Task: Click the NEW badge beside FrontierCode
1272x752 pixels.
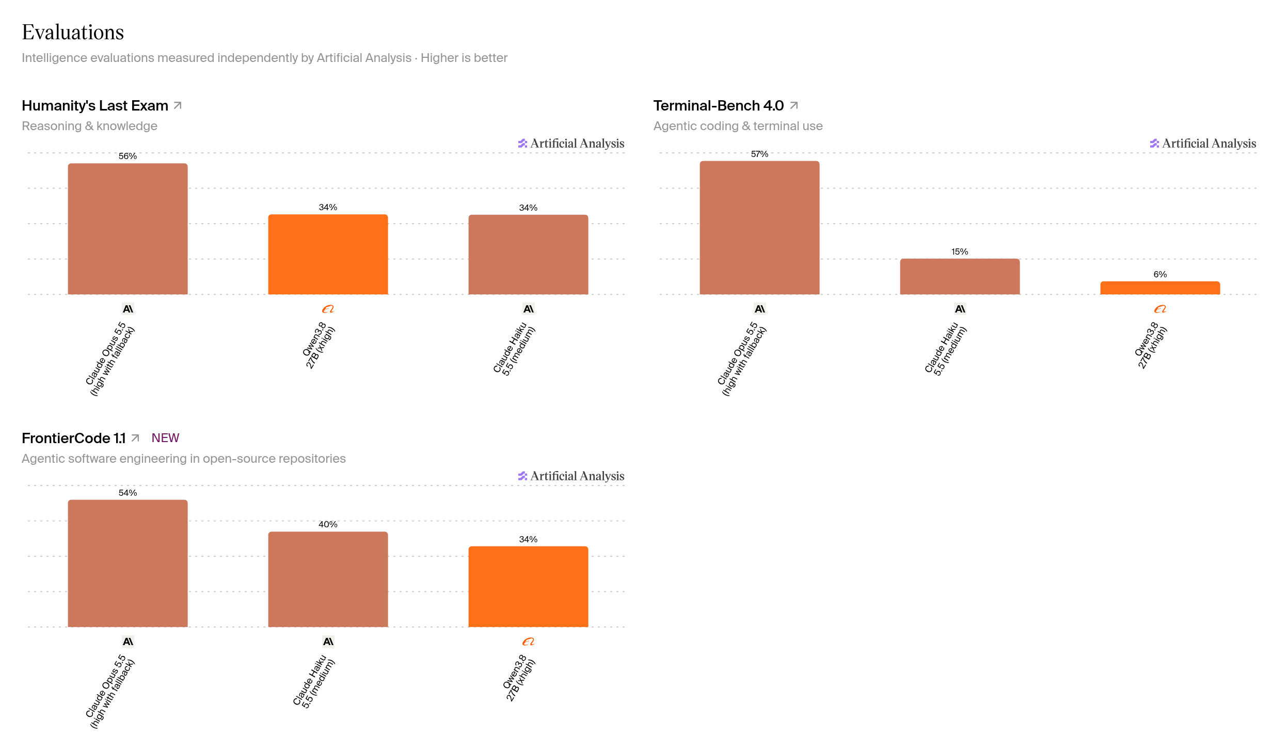Action: [165, 438]
